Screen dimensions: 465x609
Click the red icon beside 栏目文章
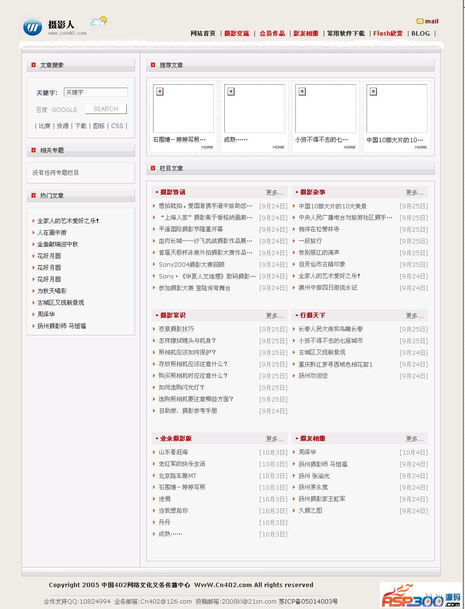point(153,168)
